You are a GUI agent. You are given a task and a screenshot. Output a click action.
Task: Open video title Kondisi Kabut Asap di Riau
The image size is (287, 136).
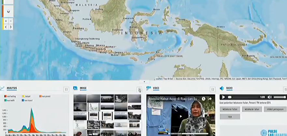tap(174, 99)
